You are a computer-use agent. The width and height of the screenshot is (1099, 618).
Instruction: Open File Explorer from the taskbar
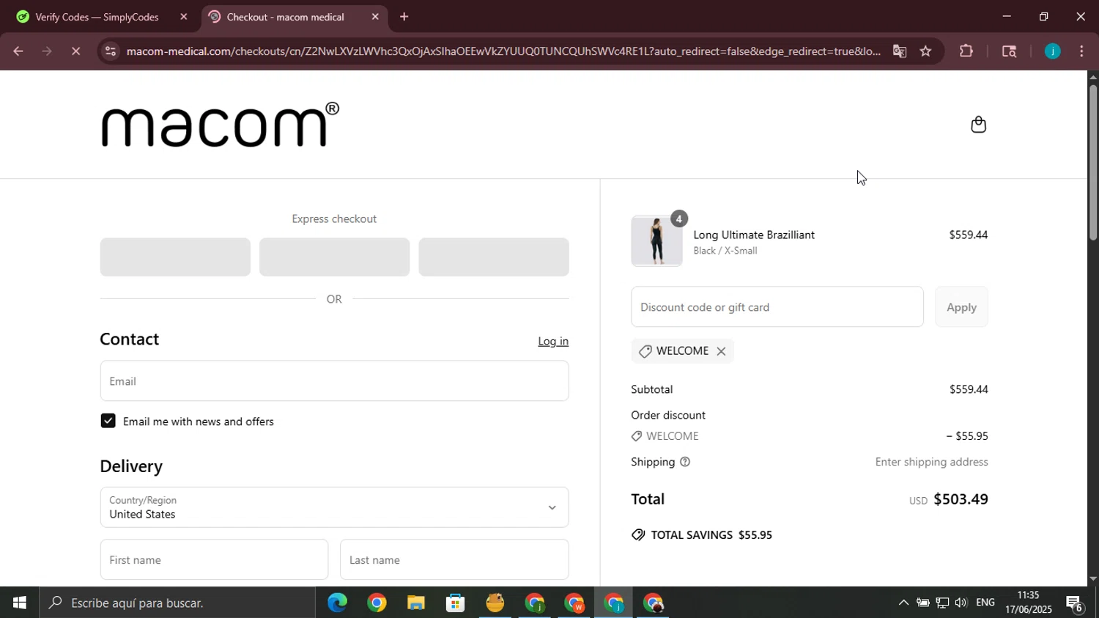pos(416,603)
